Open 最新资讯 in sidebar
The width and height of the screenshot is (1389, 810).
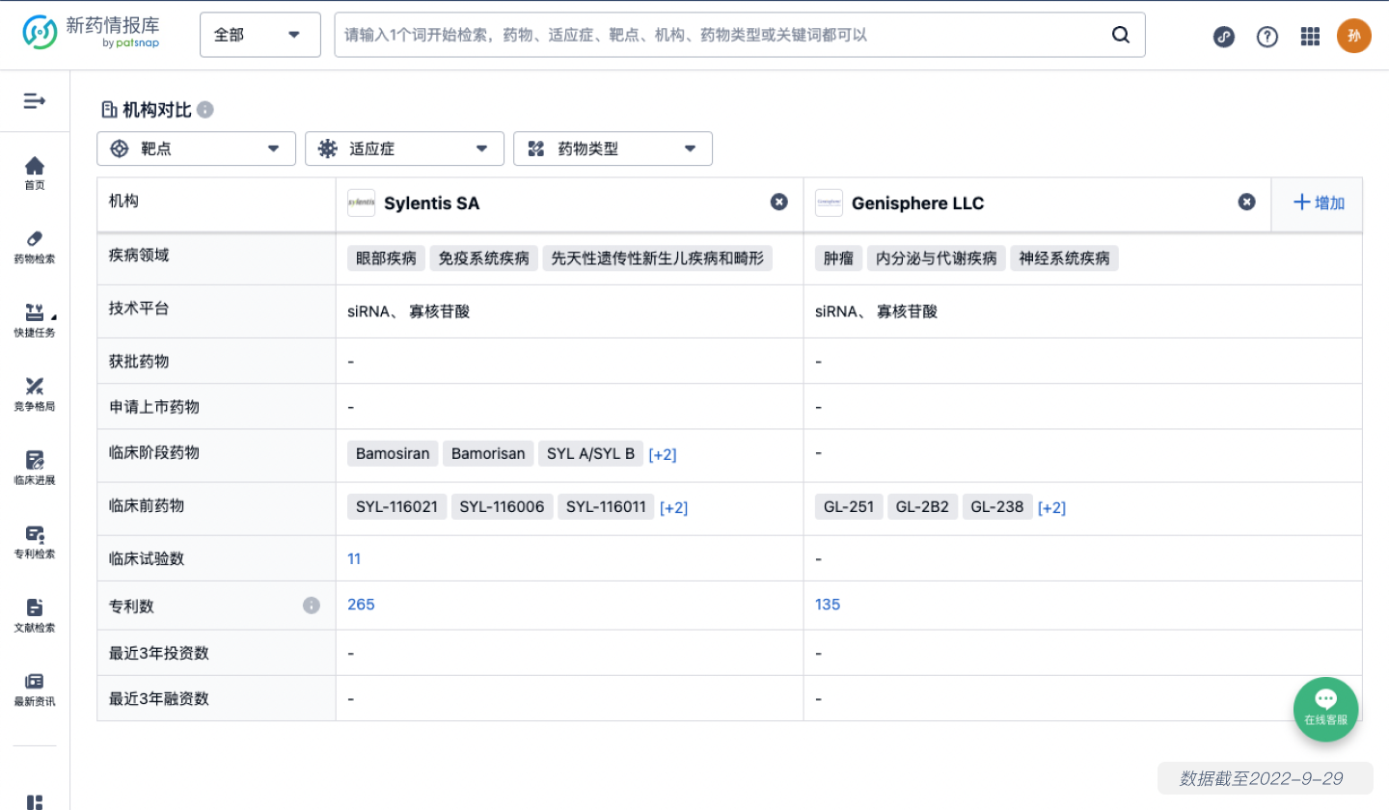pos(35,689)
